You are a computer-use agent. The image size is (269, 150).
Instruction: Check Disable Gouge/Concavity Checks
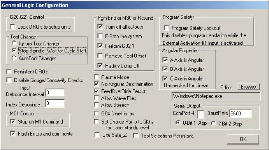9,80
